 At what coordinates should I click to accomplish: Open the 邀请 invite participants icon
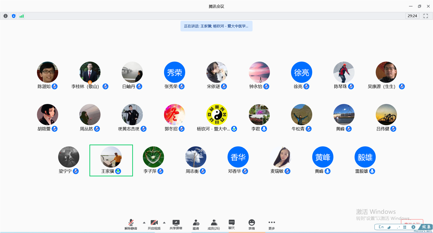point(196,224)
